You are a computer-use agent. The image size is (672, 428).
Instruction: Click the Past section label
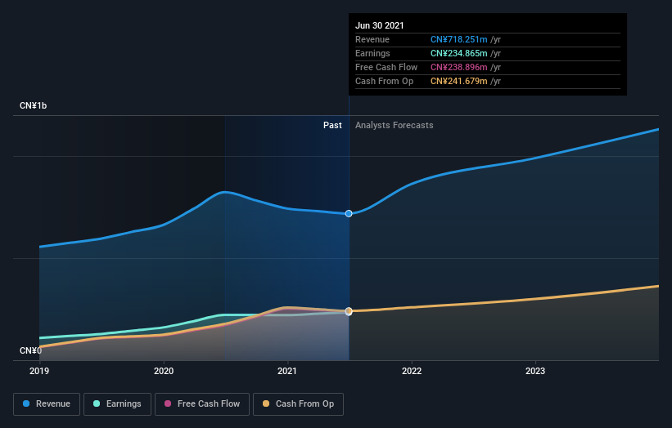tap(332, 125)
